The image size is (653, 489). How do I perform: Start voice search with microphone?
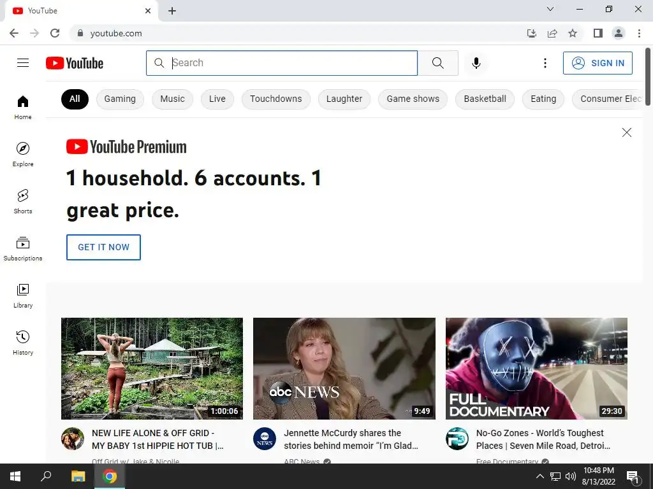[x=476, y=63]
